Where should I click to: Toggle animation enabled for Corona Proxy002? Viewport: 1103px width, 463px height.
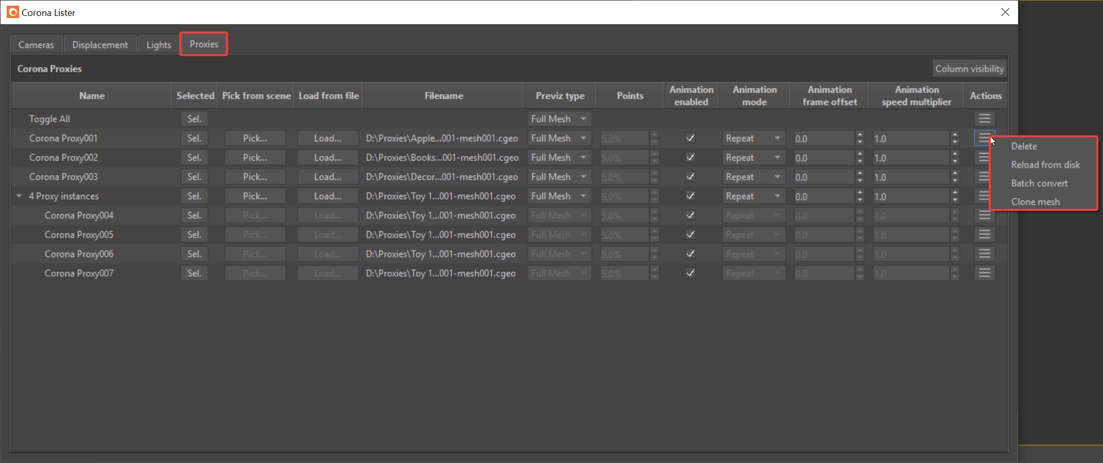click(691, 157)
